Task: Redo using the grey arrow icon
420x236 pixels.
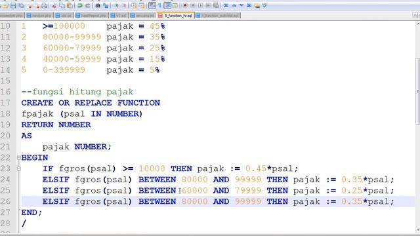Action: pyautogui.click(x=87, y=6)
